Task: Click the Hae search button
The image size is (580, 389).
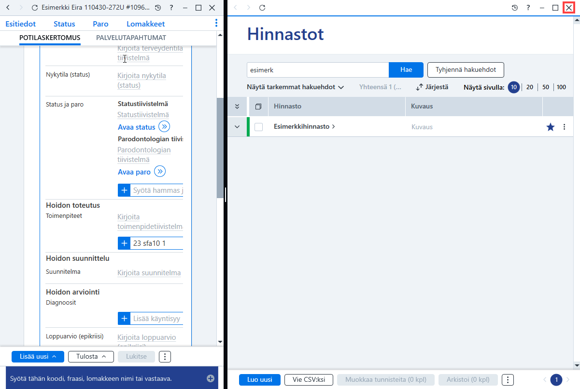Action: click(x=406, y=70)
